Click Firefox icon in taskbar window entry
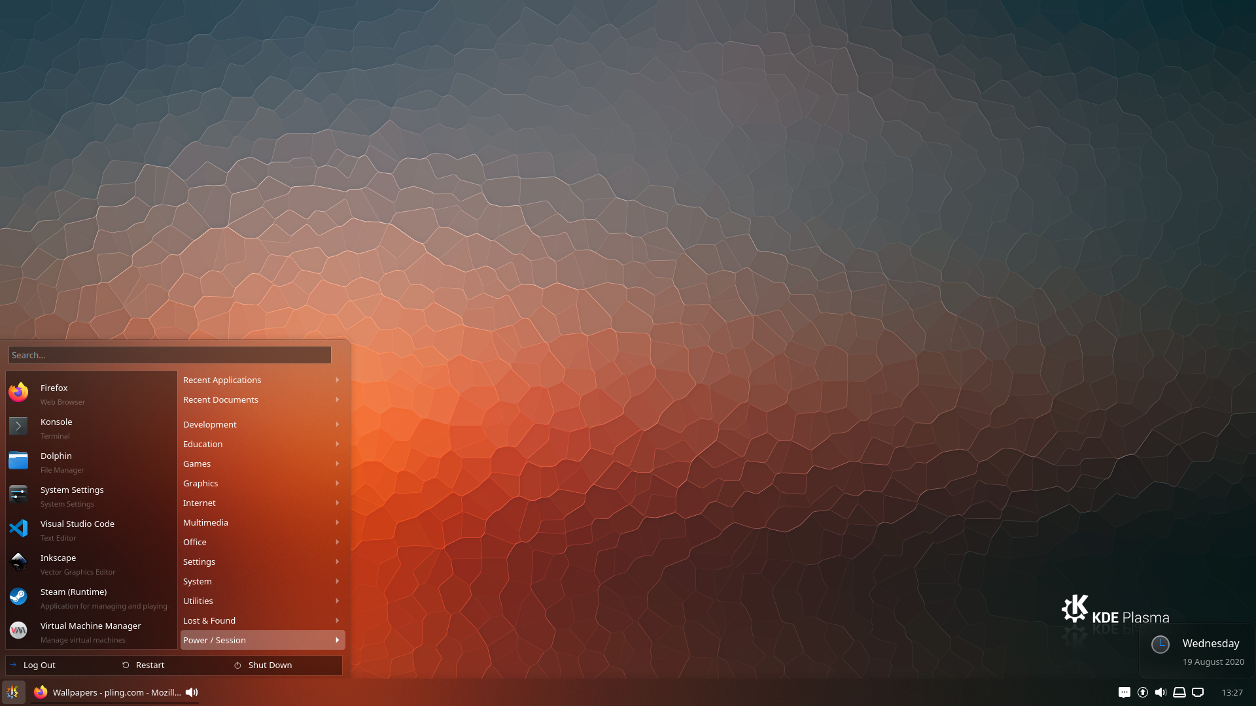 tap(41, 692)
